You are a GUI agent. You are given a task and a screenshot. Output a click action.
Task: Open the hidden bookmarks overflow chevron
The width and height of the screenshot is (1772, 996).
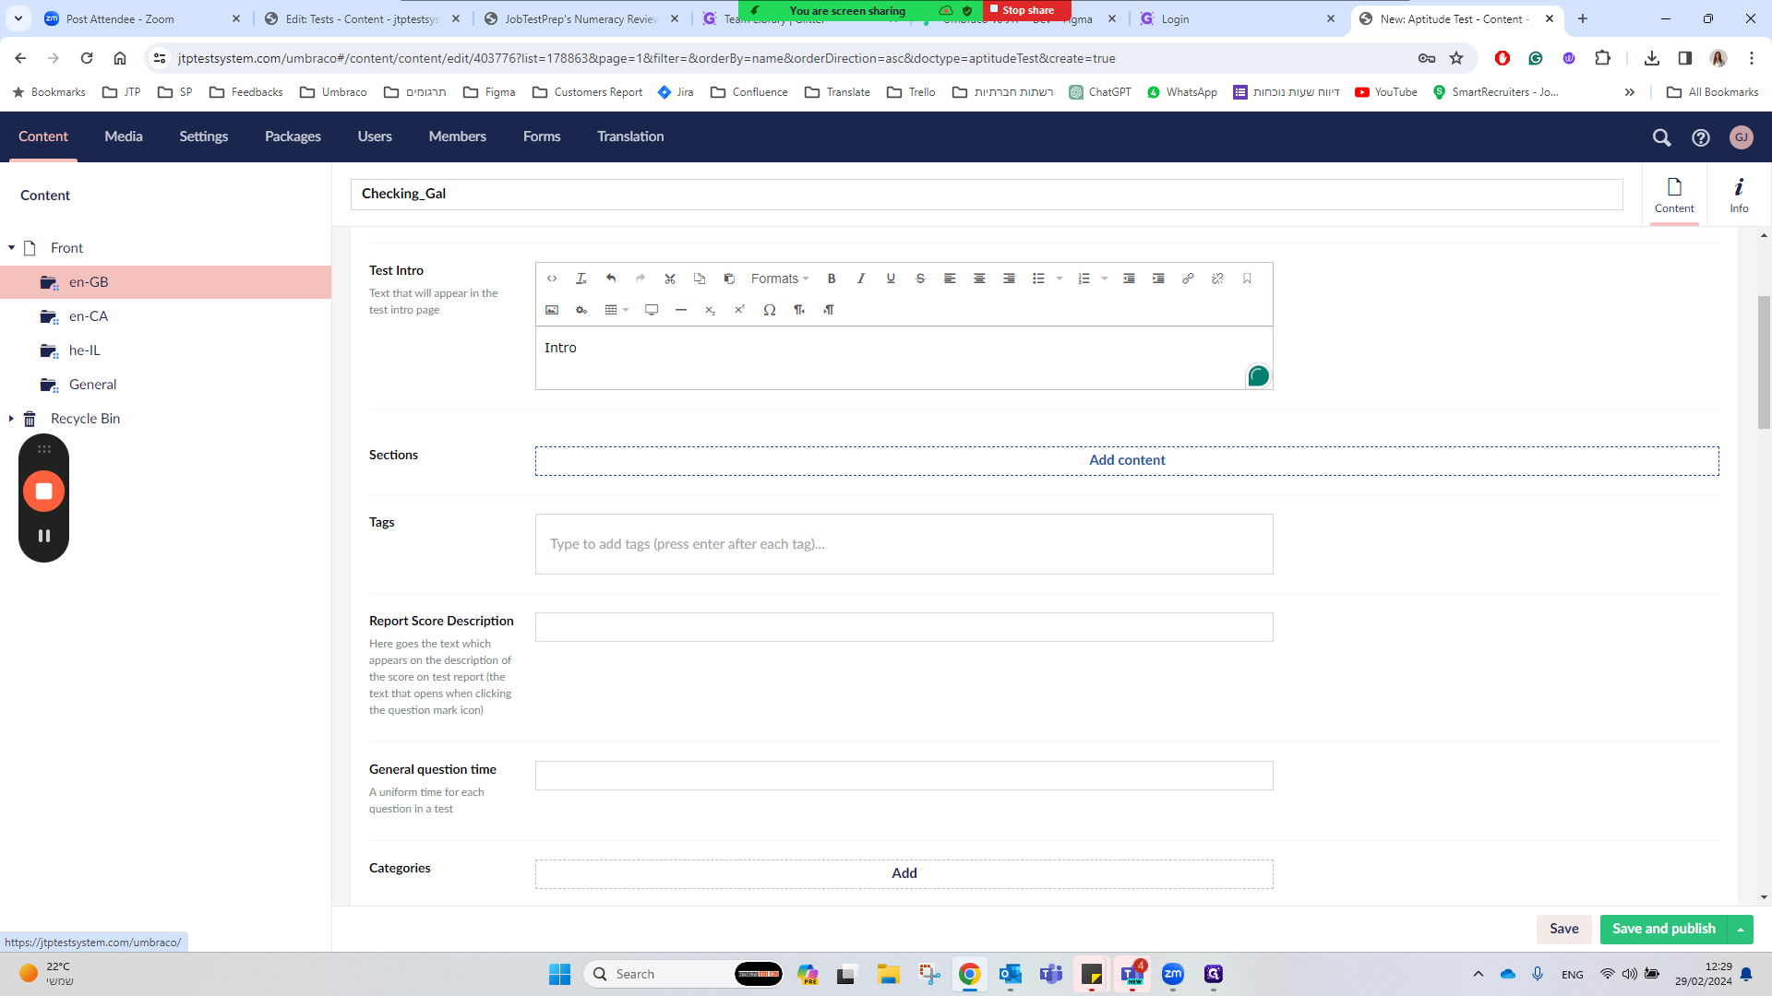pos(1630,92)
